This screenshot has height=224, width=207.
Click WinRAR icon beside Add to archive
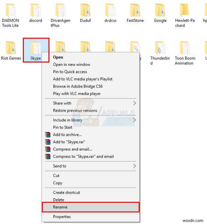pyautogui.click(x=48, y=135)
